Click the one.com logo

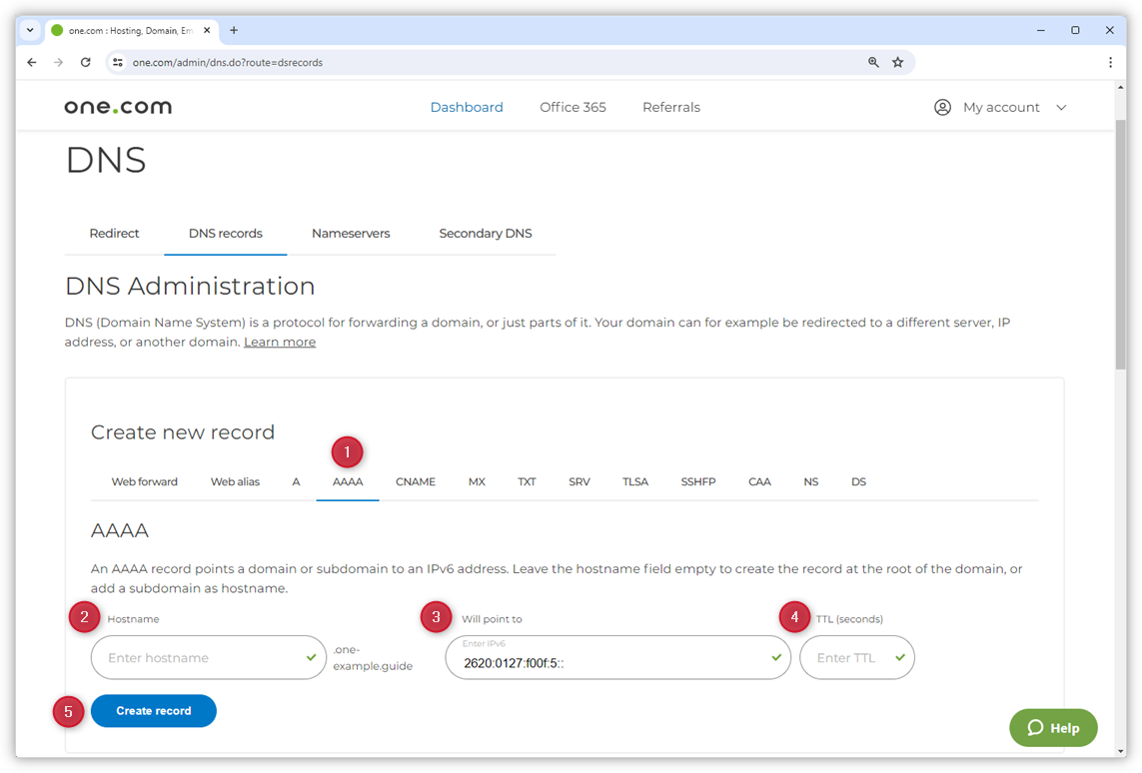pyautogui.click(x=117, y=107)
